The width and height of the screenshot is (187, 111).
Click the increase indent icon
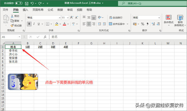104,24
